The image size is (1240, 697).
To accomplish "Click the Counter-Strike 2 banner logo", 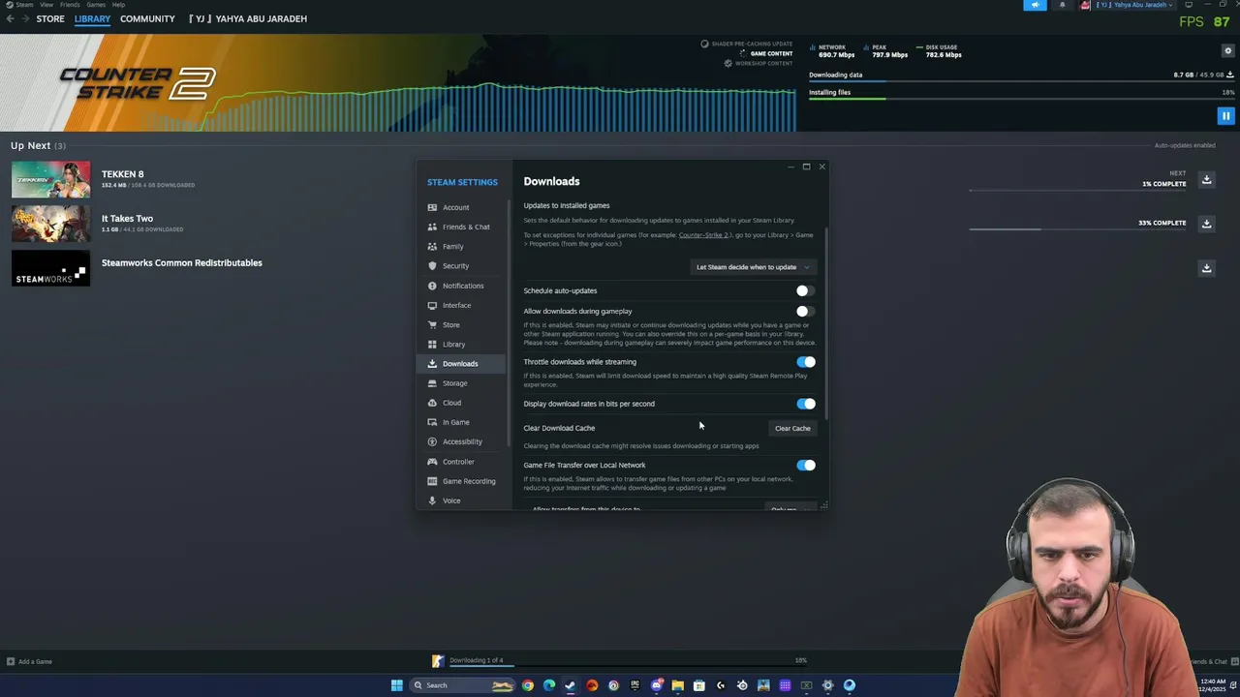I will pyautogui.click(x=136, y=83).
